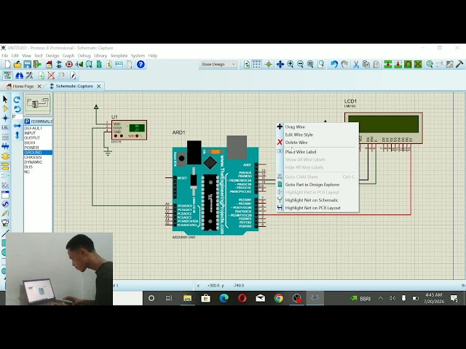Select POWER terminal in list
The height and width of the screenshot is (349, 466).
pyautogui.click(x=31, y=148)
